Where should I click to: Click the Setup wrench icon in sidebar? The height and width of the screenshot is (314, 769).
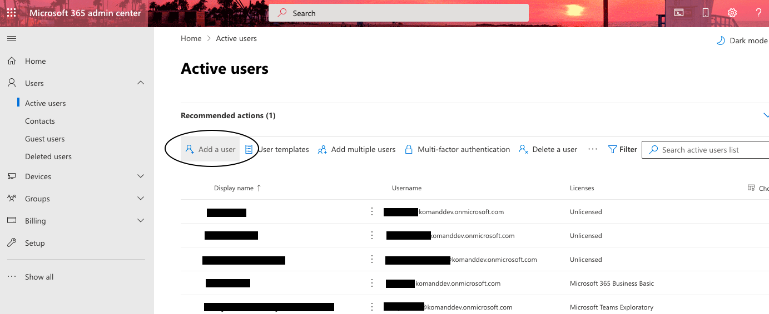click(x=12, y=243)
